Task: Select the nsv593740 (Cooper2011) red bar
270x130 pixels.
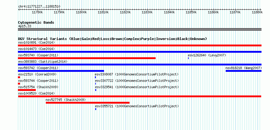Action: (87, 58)
